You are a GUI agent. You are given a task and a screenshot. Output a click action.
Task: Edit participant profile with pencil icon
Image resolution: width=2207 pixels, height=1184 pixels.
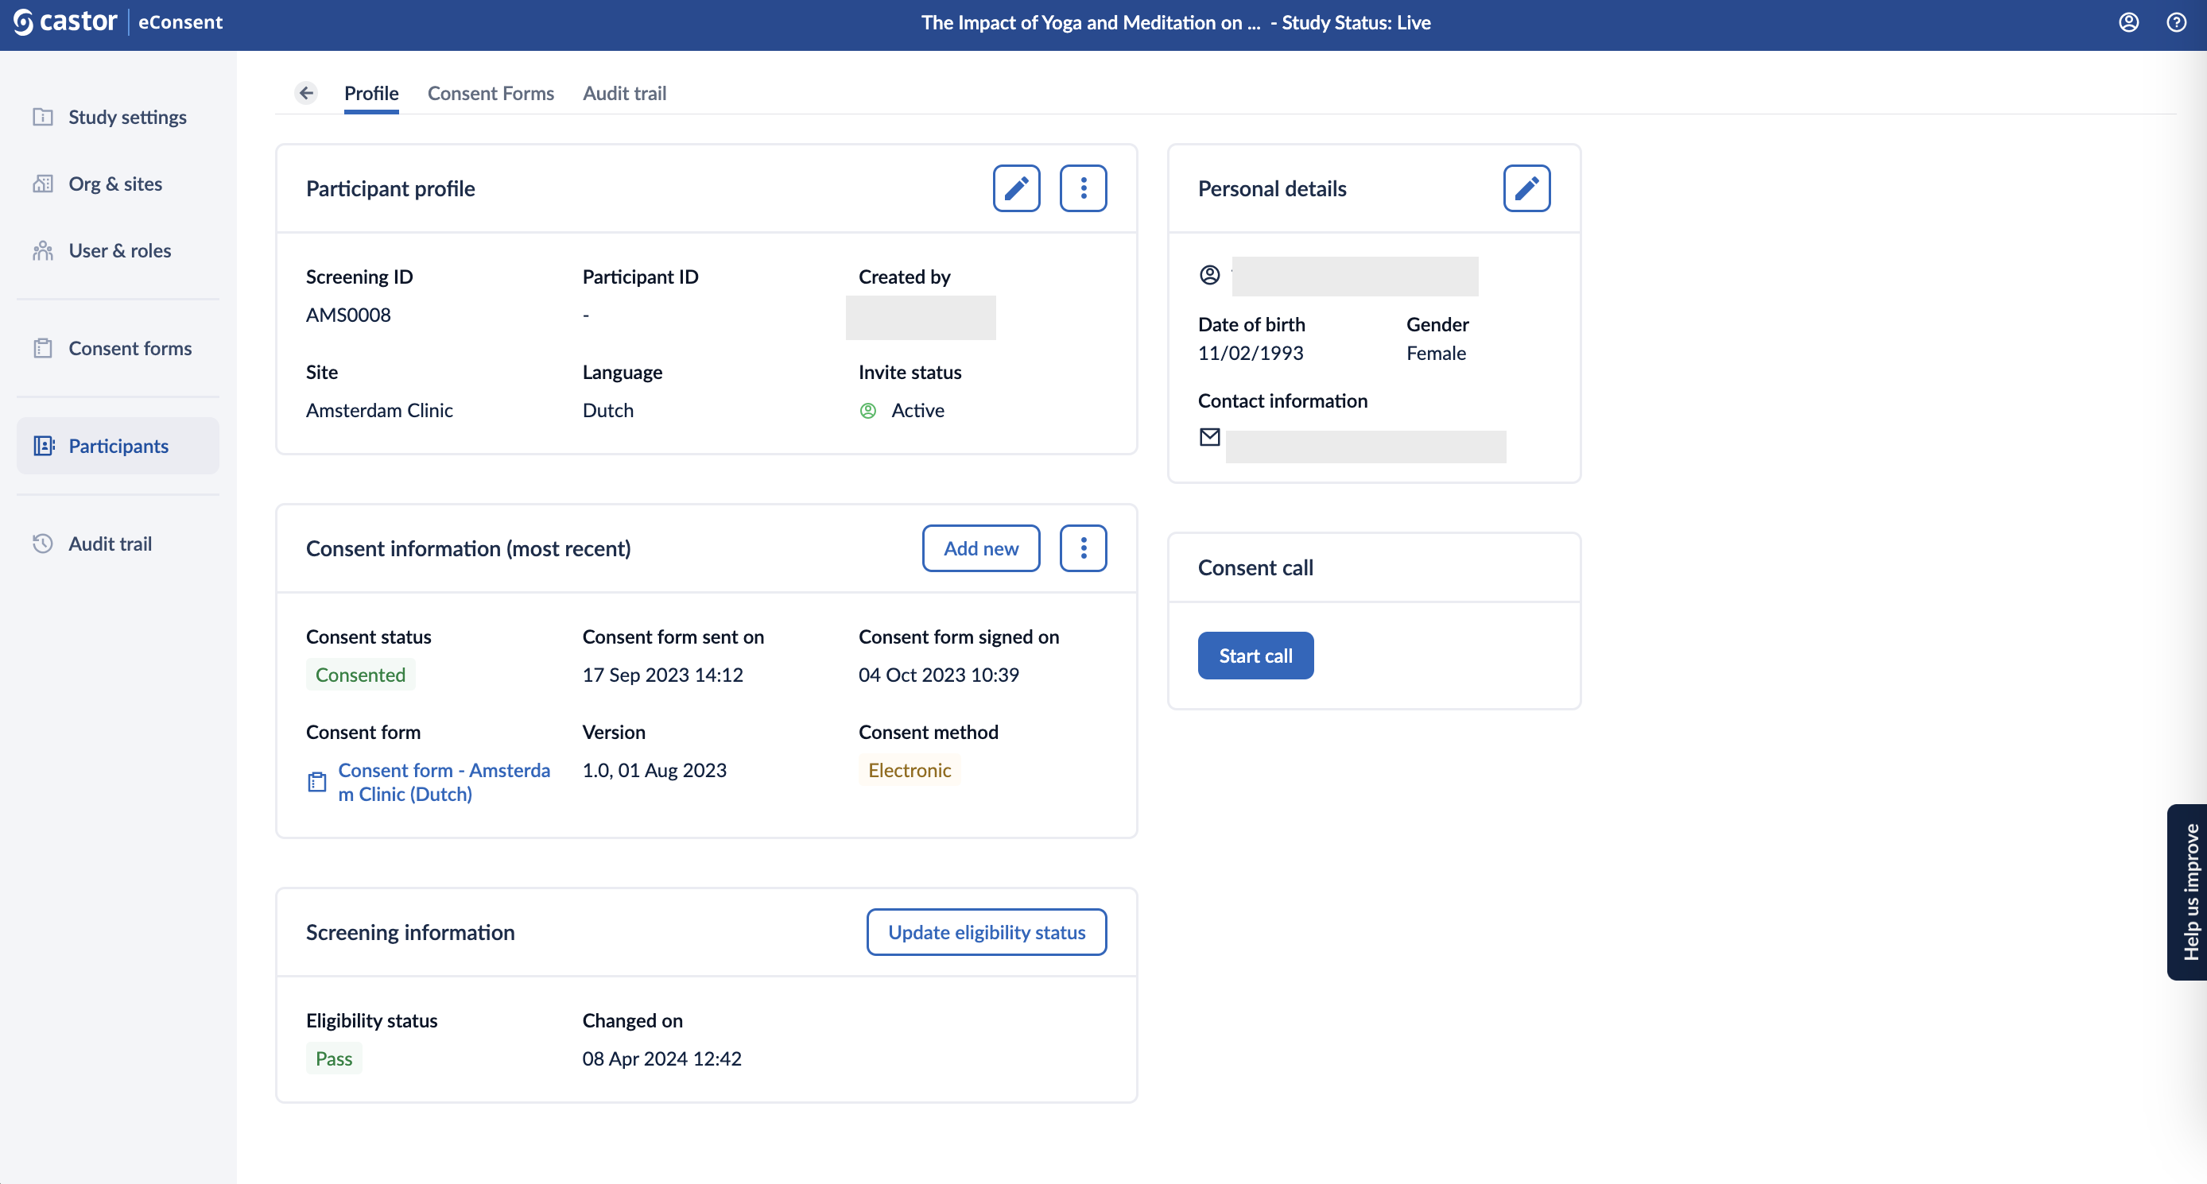(x=1016, y=188)
